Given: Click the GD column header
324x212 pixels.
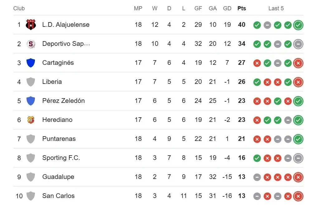Looking at the screenshot, I should 227,8.
